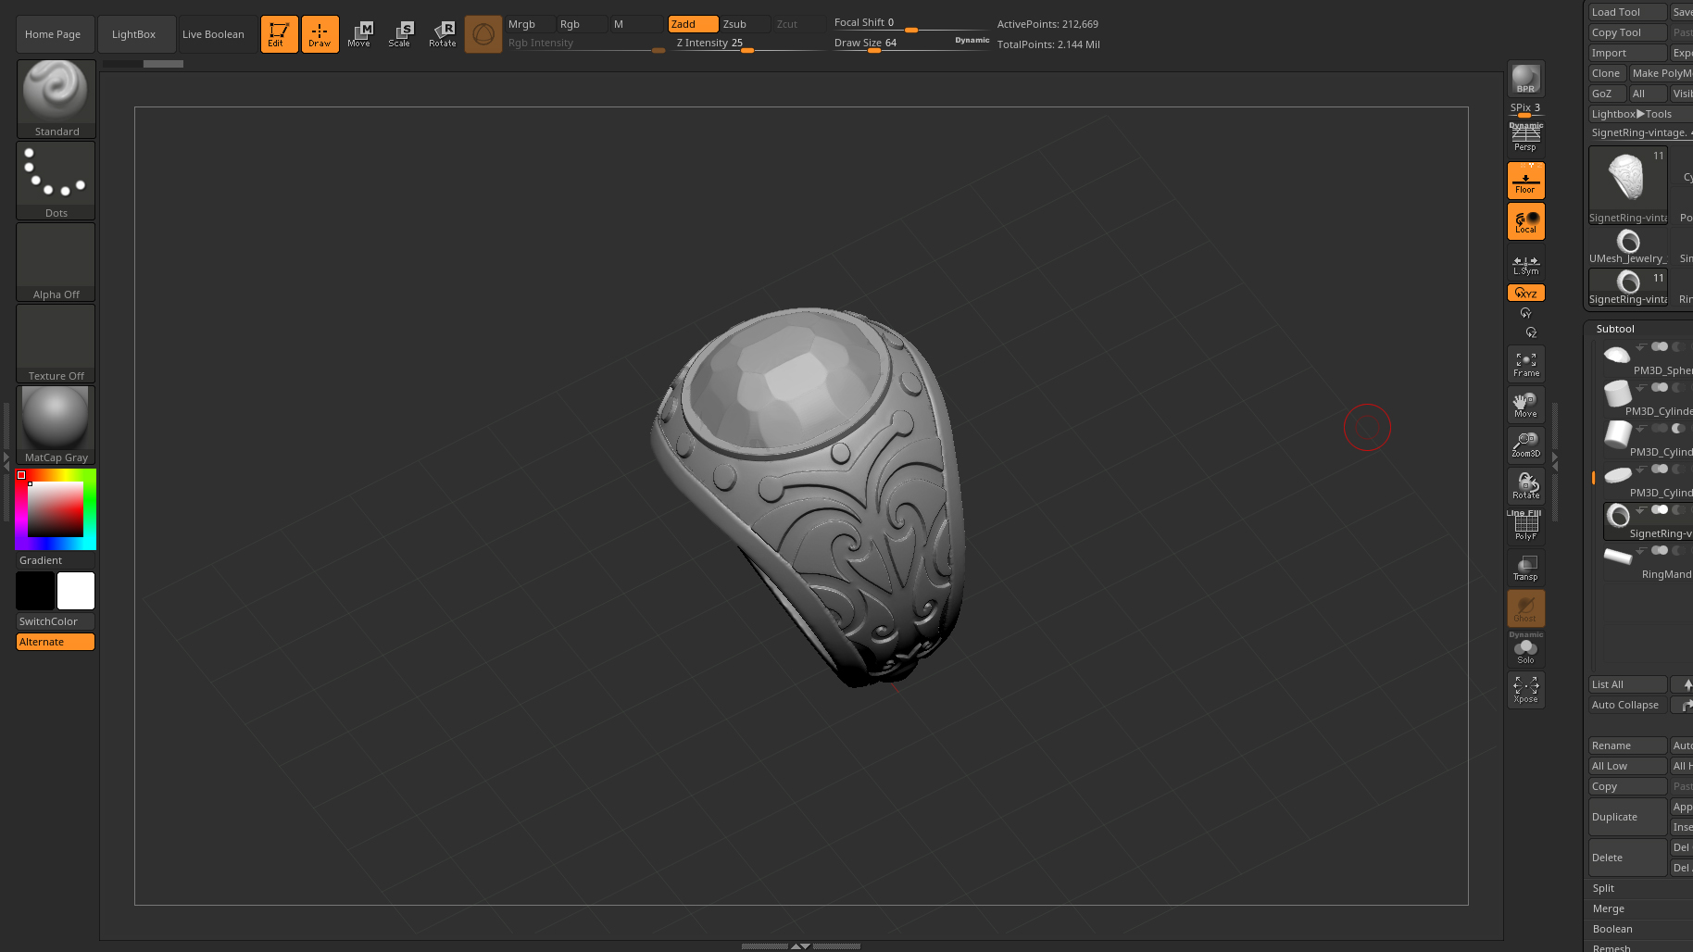The height and width of the screenshot is (952, 1693).
Task: Open the Texture Off selector
Action: pos(56,344)
